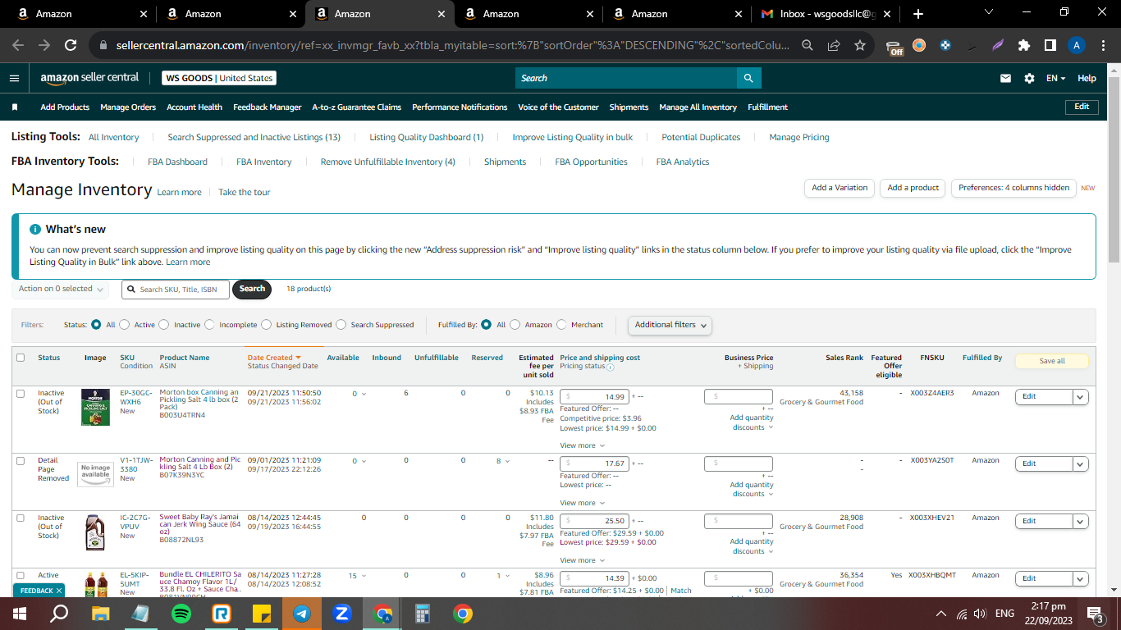This screenshot has height=630, width=1121.
Task: Expand View more for Morton box pricing
Action: [x=583, y=445]
